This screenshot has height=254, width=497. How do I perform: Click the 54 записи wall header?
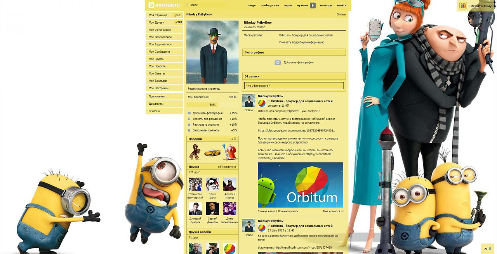pos(294,76)
